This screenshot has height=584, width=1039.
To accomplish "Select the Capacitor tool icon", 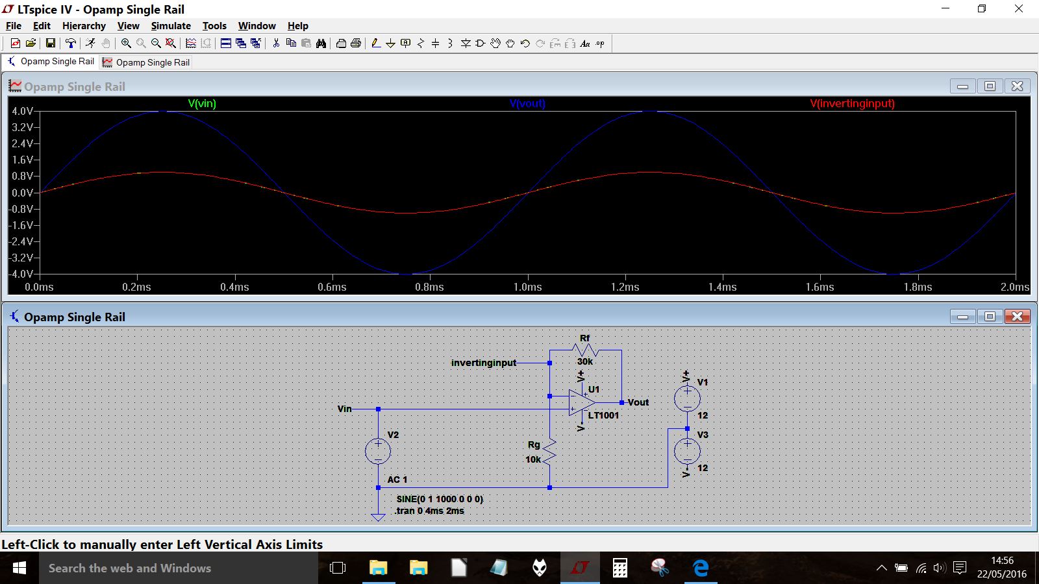I will coord(435,43).
